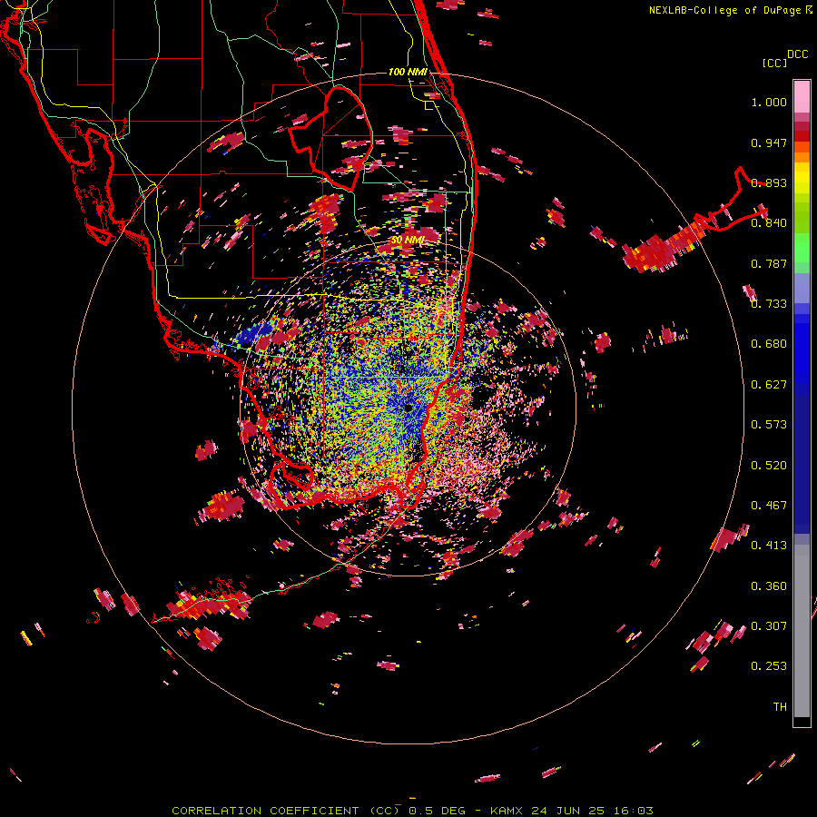This screenshot has width=817, height=817.
Task: Click the 0.467 value on the color scale
Action: click(x=769, y=506)
